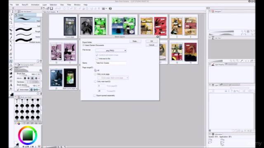The width and height of the screenshot is (264, 148).
Task: Select the color wheel tab icon
Action: click(19, 123)
